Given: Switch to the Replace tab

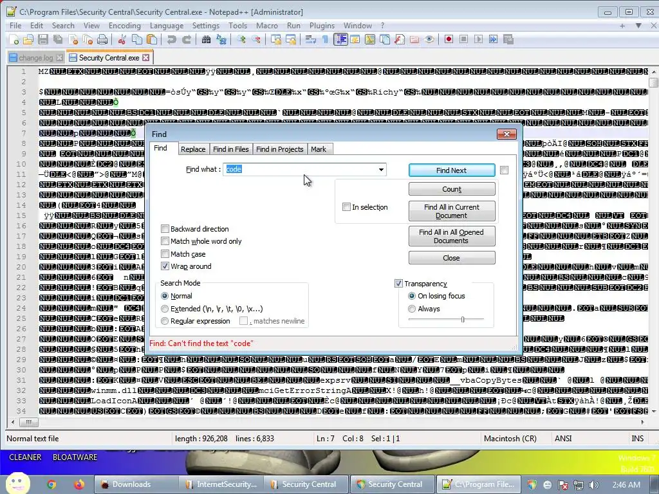Looking at the screenshot, I should pyautogui.click(x=193, y=149).
